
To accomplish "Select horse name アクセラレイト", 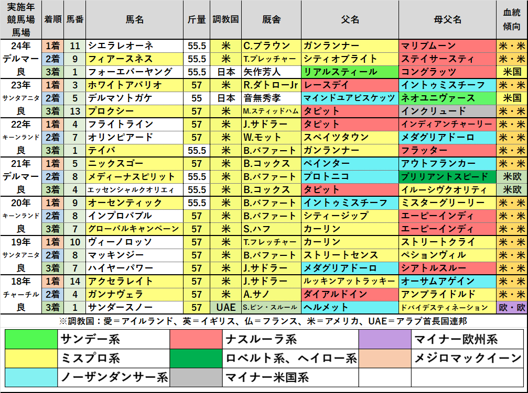I will (x=134, y=282).
